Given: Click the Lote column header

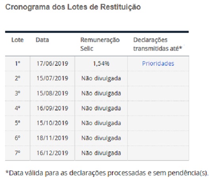Looking at the screenshot, I should [x=17, y=40].
